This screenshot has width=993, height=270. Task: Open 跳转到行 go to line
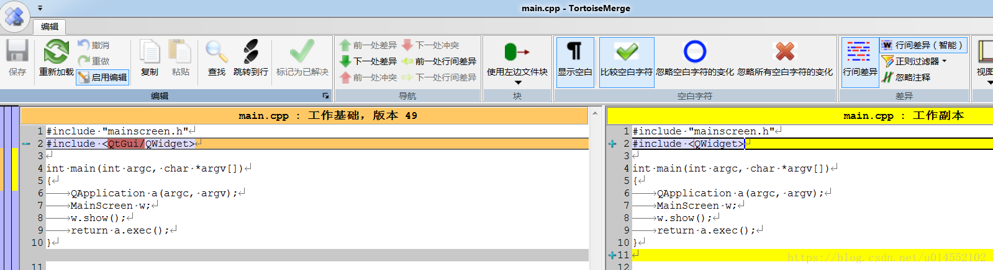pos(250,58)
